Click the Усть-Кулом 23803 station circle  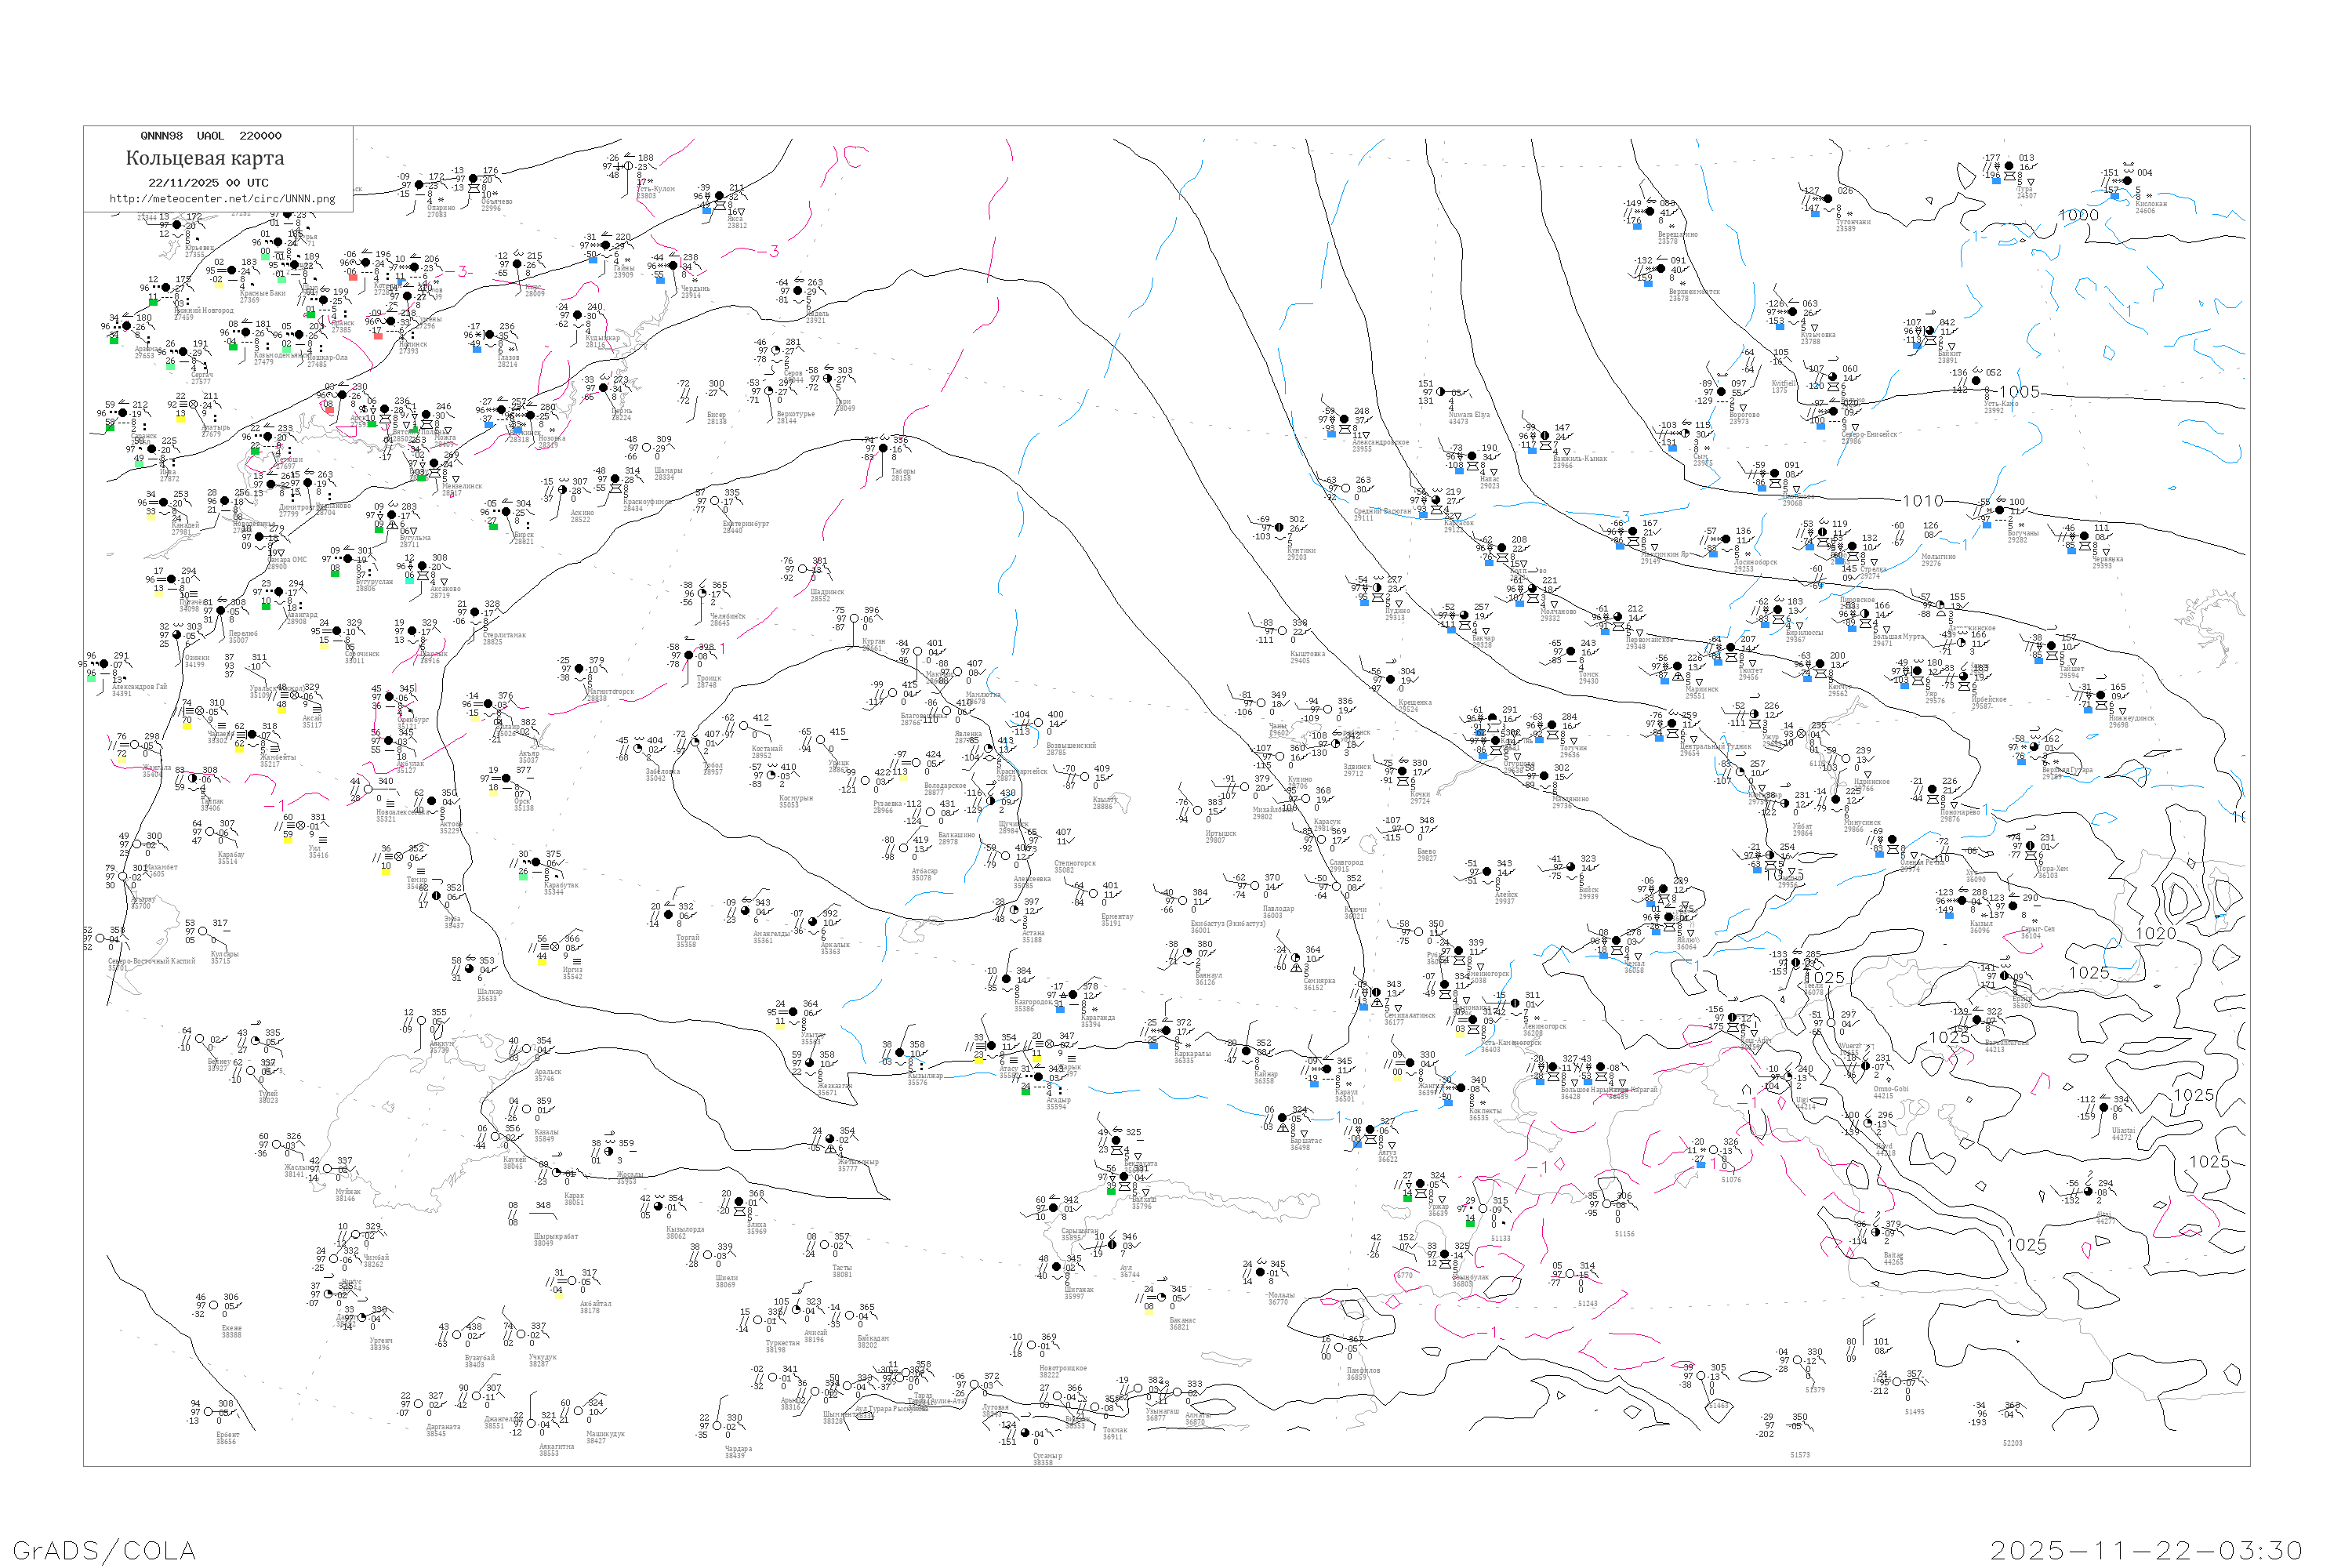coord(628,167)
